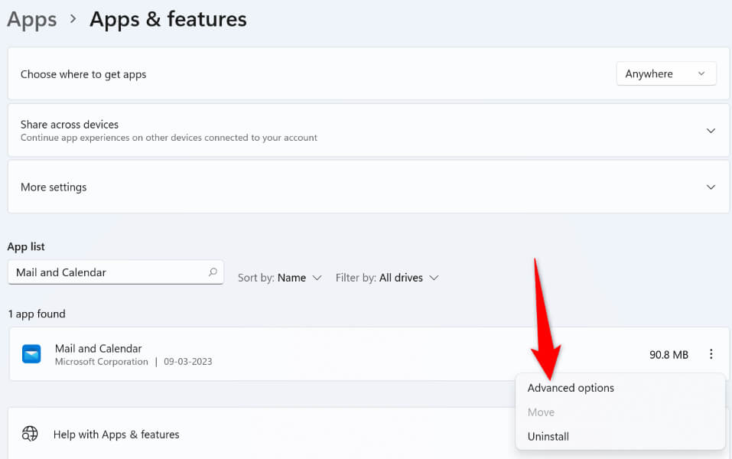
Task: Click the Share across devices heading
Action: [70, 124]
